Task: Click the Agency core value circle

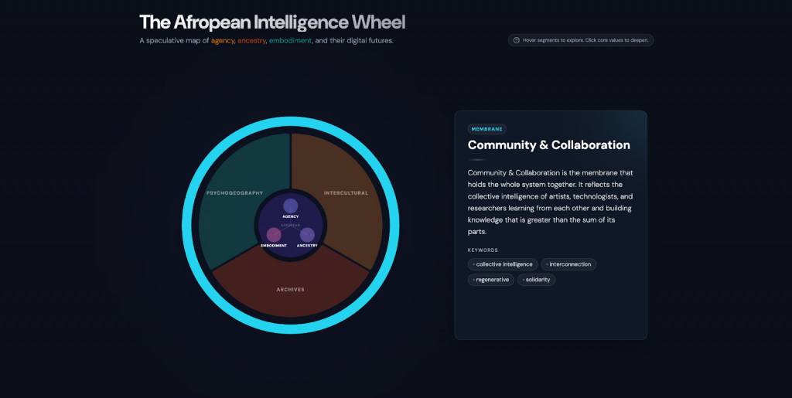Action: [x=290, y=206]
